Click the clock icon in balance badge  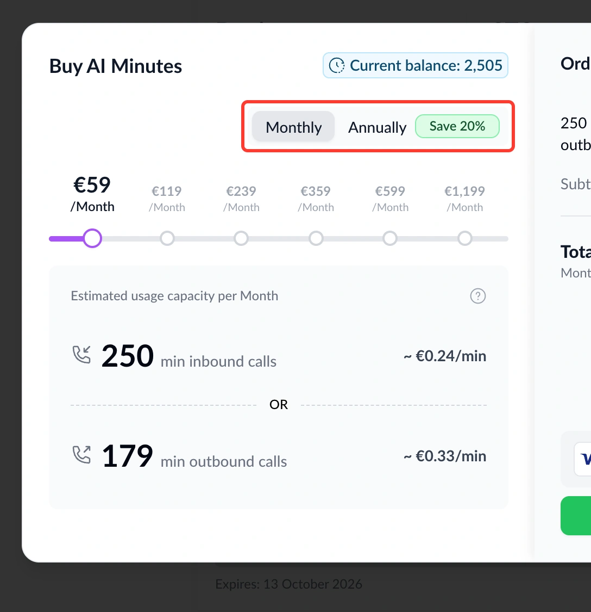337,66
